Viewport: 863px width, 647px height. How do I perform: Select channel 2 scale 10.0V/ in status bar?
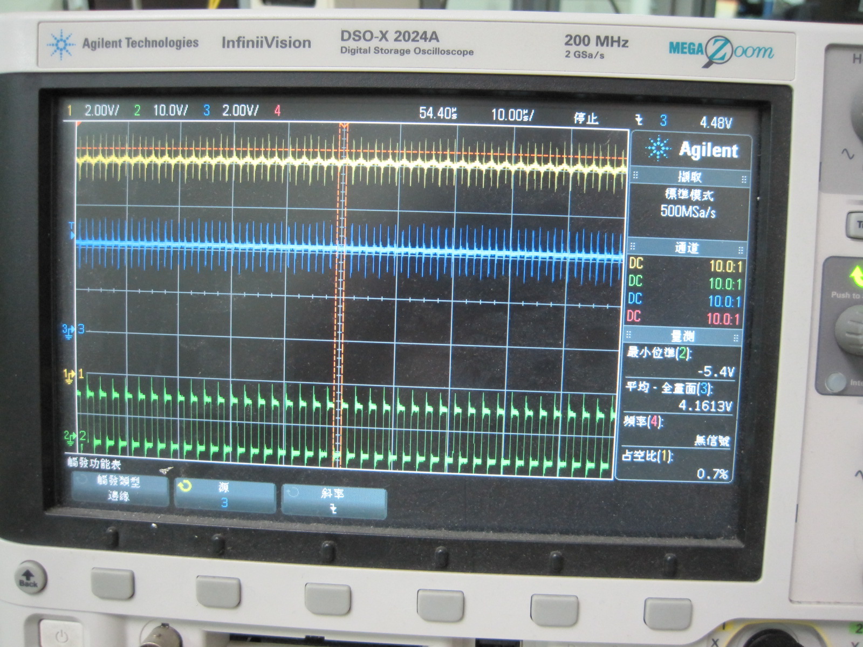pyautogui.click(x=170, y=111)
